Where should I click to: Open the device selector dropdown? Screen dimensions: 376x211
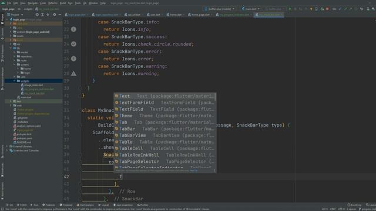tap(219, 9)
